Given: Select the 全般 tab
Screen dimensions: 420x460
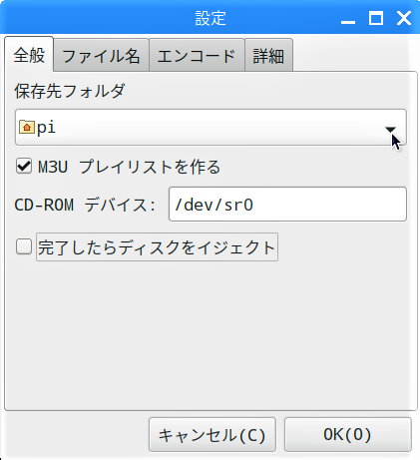Looking at the screenshot, I should [x=29, y=54].
